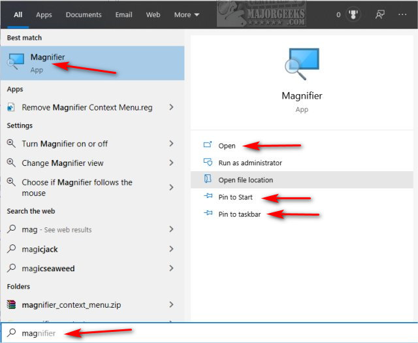418x343 pixels.
Task: Click zoom icon beside Choose if Magnifier follows
Action: (11, 182)
